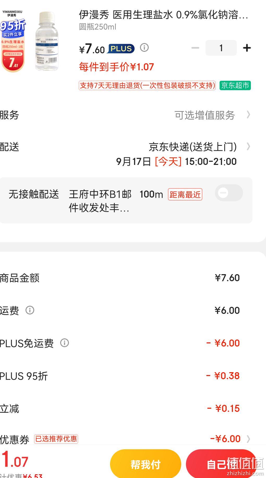This screenshot has width=266, height=478.
Task: Tap the 帮我付 button
Action: coord(146,464)
